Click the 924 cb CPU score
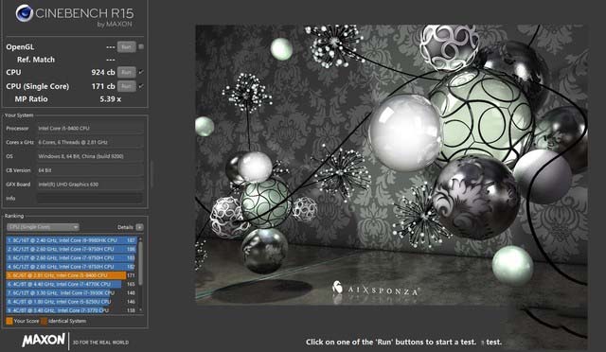 tap(103, 72)
